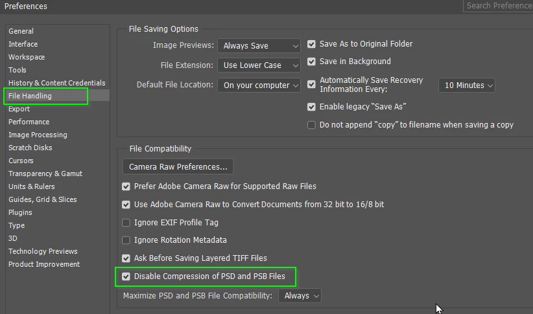The width and height of the screenshot is (533, 314).
Task: Open Cursors preferences
Action: (21, 161)
